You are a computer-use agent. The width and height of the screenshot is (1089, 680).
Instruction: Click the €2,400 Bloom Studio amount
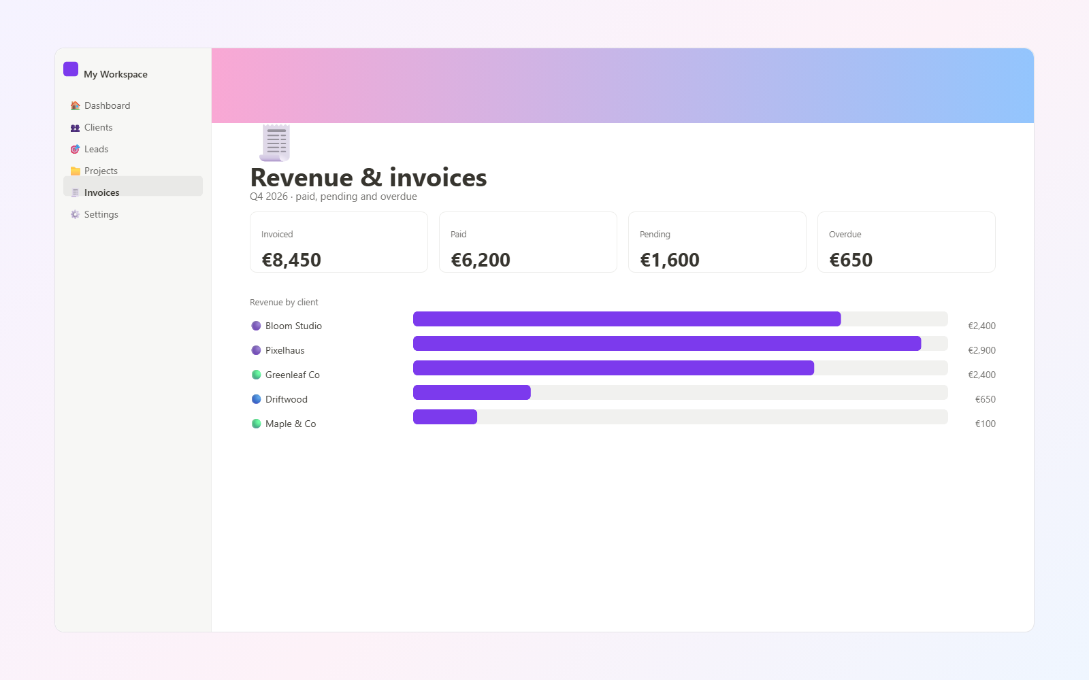pyautogui.click(x=981, y=326)
